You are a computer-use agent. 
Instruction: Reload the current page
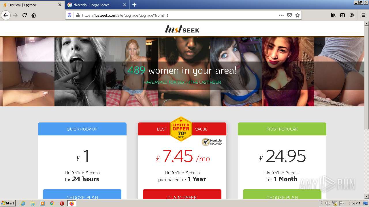(x=25, y=15)
